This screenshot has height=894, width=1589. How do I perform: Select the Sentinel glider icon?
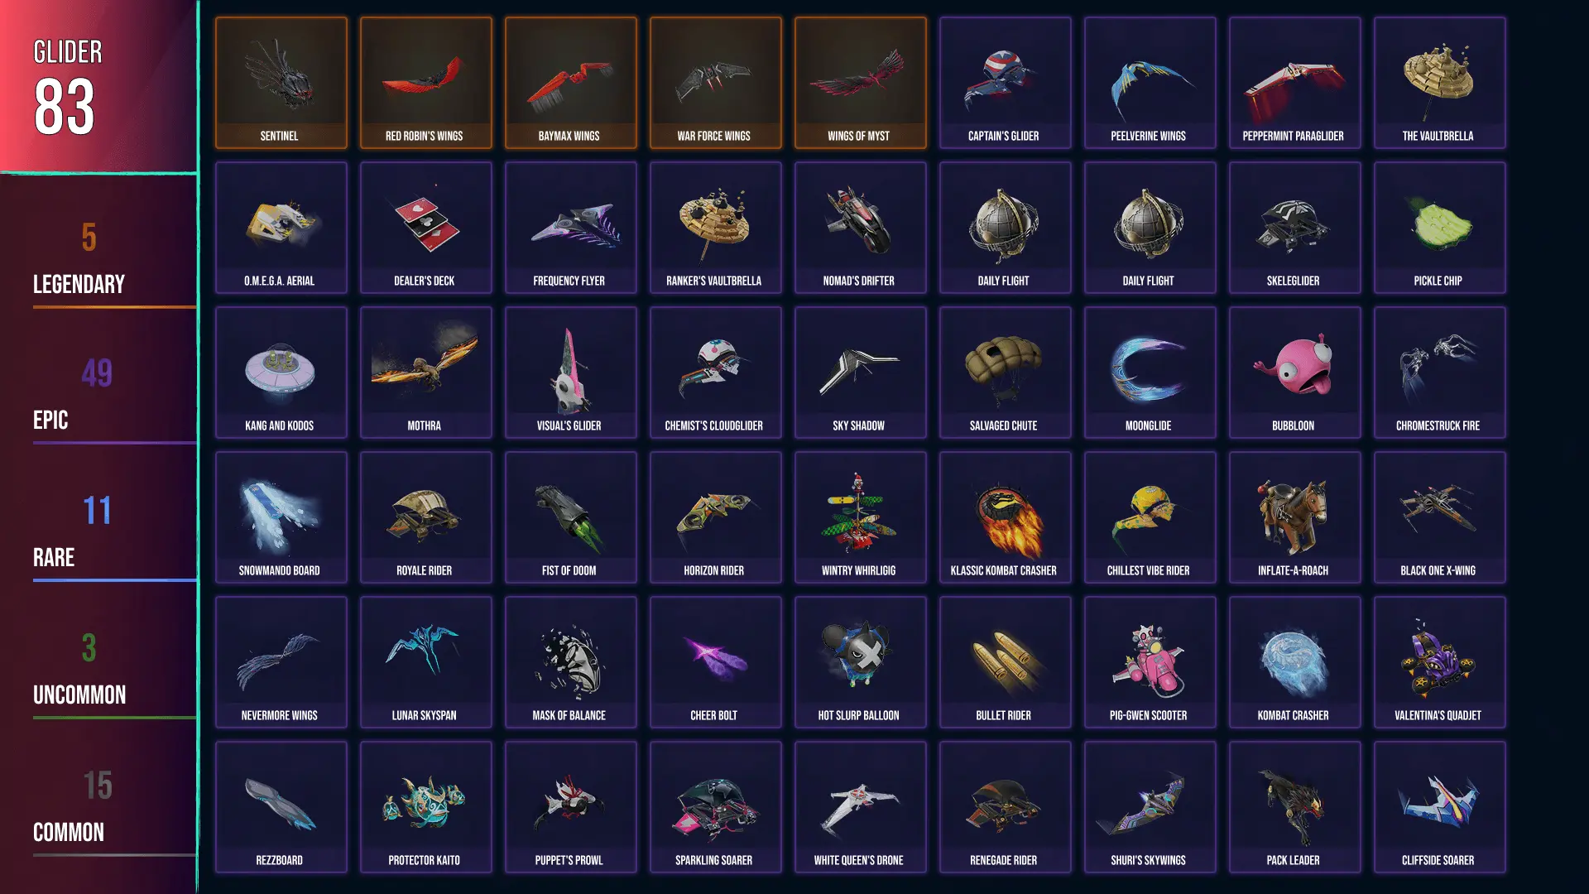[x=281, y=83]
